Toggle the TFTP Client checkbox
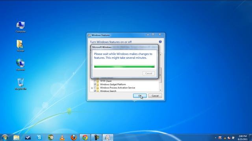252x141 pixels. tap(95, 81)
